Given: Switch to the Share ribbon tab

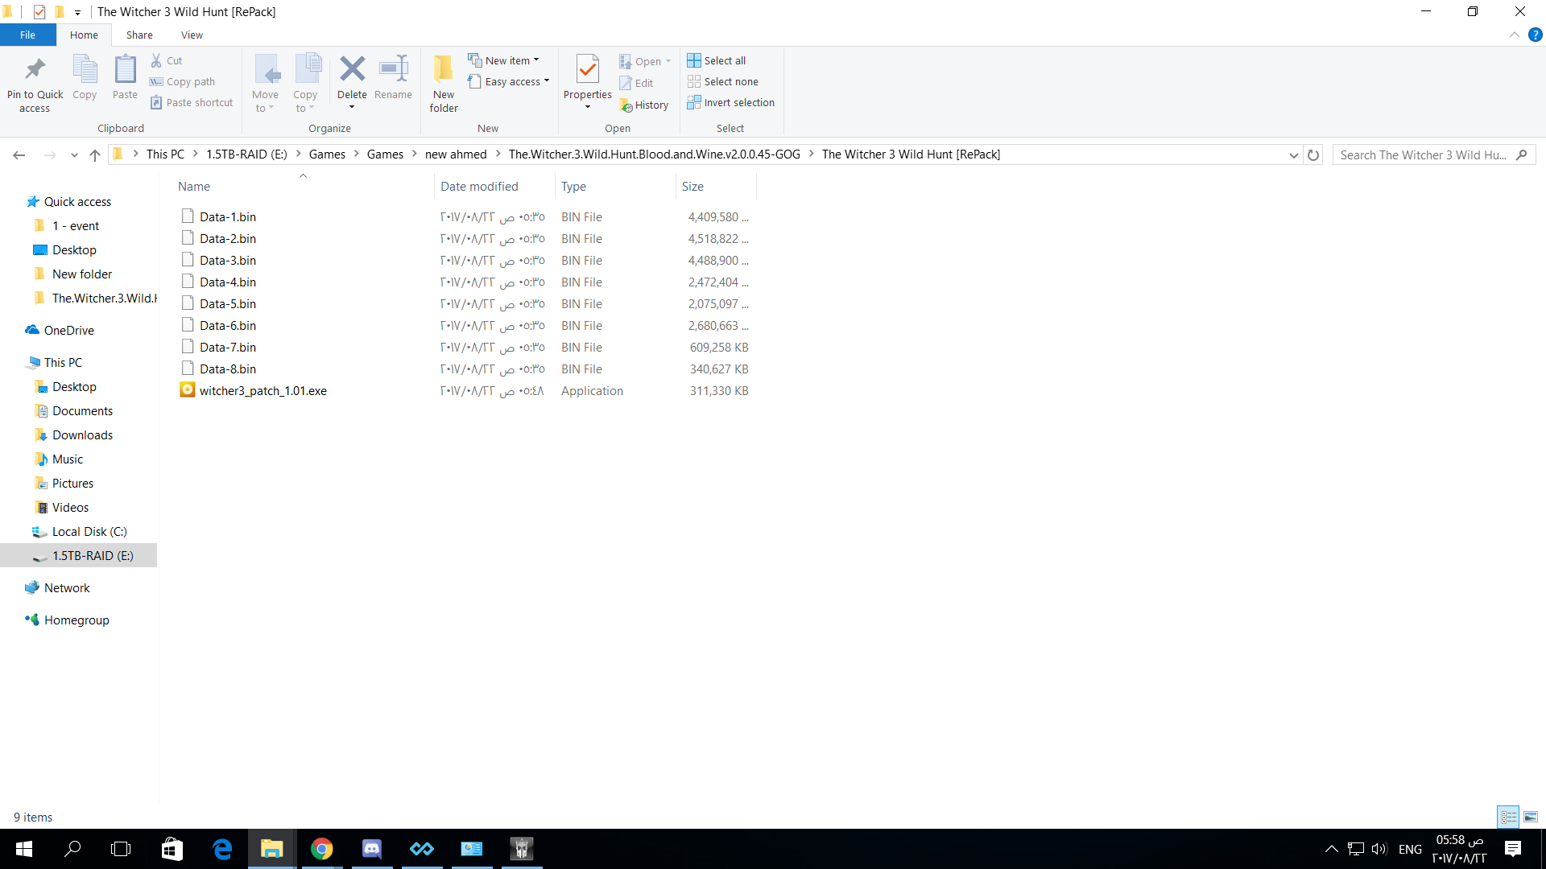Looking at the screenshot, I should click(139, 35).
